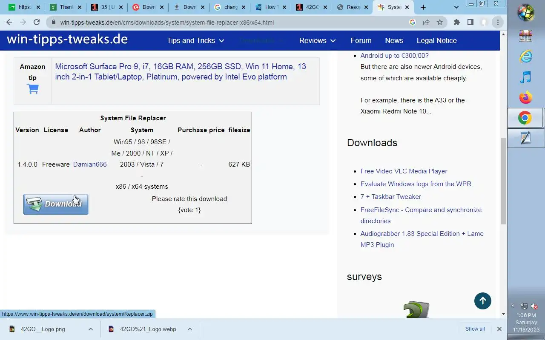The width and height of the screenshot is (545, 340).
Task: Open options for 42GO%21_Logo.webp download
Action: pos(190,329)
